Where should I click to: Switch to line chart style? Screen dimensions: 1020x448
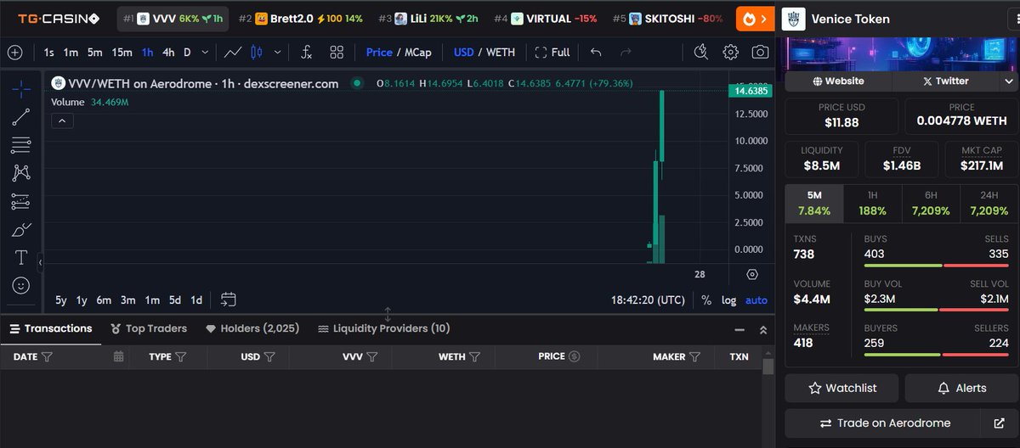[232, 53]
